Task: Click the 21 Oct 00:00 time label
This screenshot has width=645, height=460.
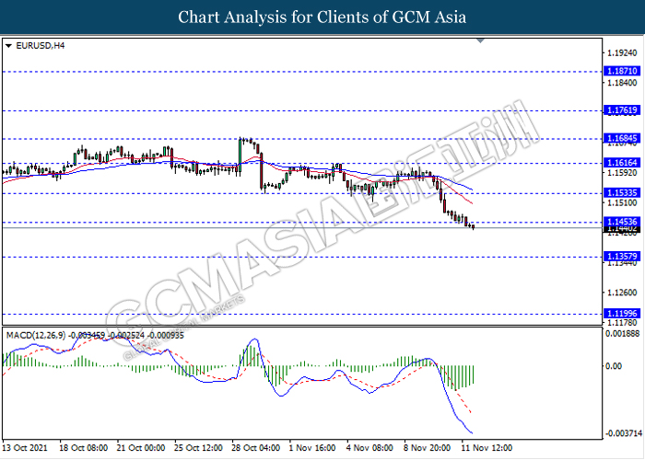Action: (x=141, y=448)
